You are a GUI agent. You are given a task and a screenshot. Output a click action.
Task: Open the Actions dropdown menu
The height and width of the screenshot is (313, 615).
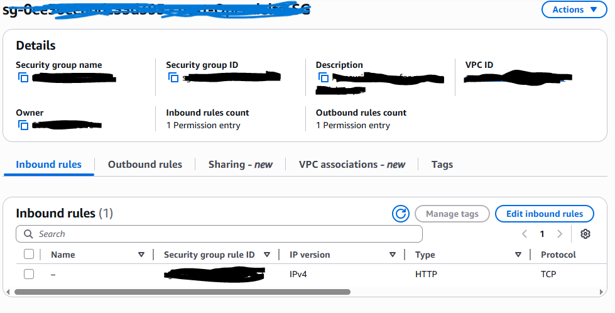point(574,9)
